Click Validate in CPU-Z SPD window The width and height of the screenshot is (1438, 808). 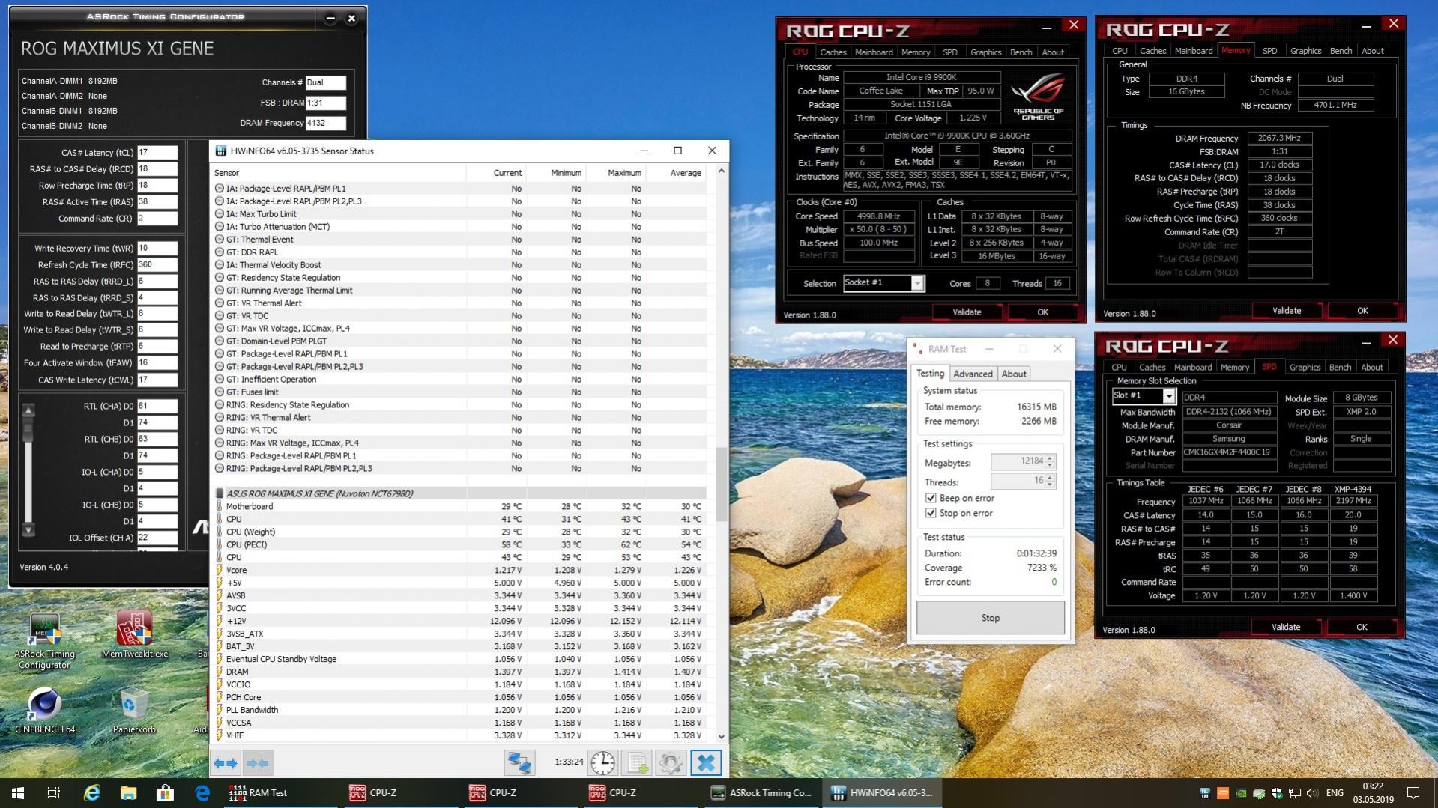(1286, 628)
